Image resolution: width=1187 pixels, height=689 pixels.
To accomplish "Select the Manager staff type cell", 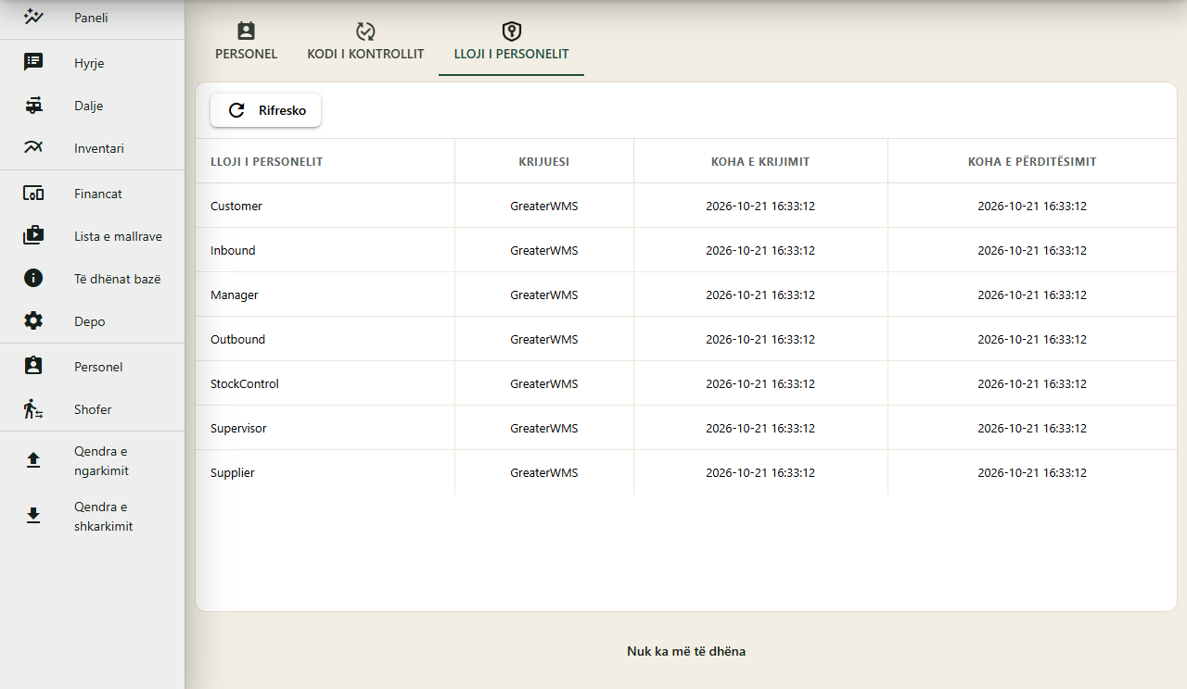I will point(325,294).
